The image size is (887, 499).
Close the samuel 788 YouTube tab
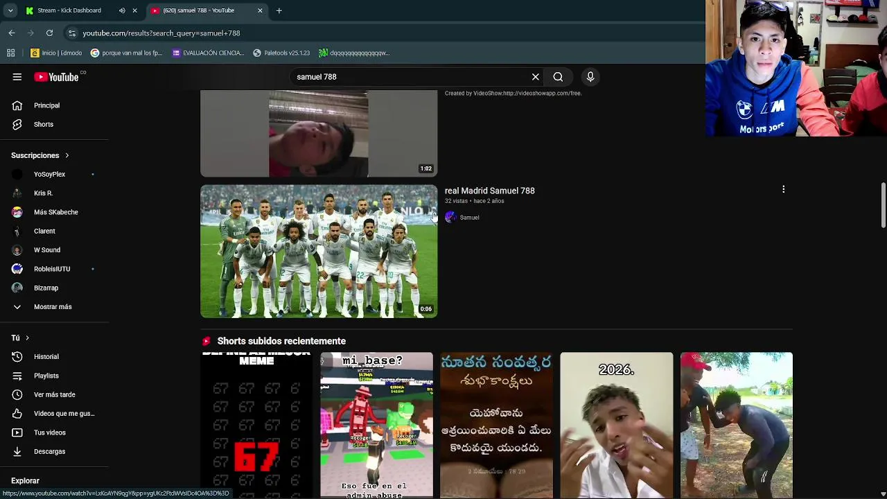point(260,10)
